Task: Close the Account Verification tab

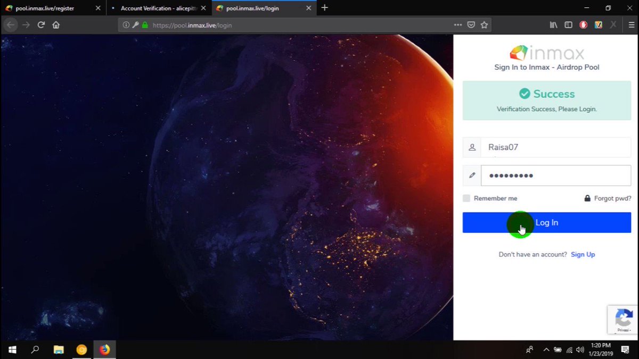Action: (x=203, y=8)
